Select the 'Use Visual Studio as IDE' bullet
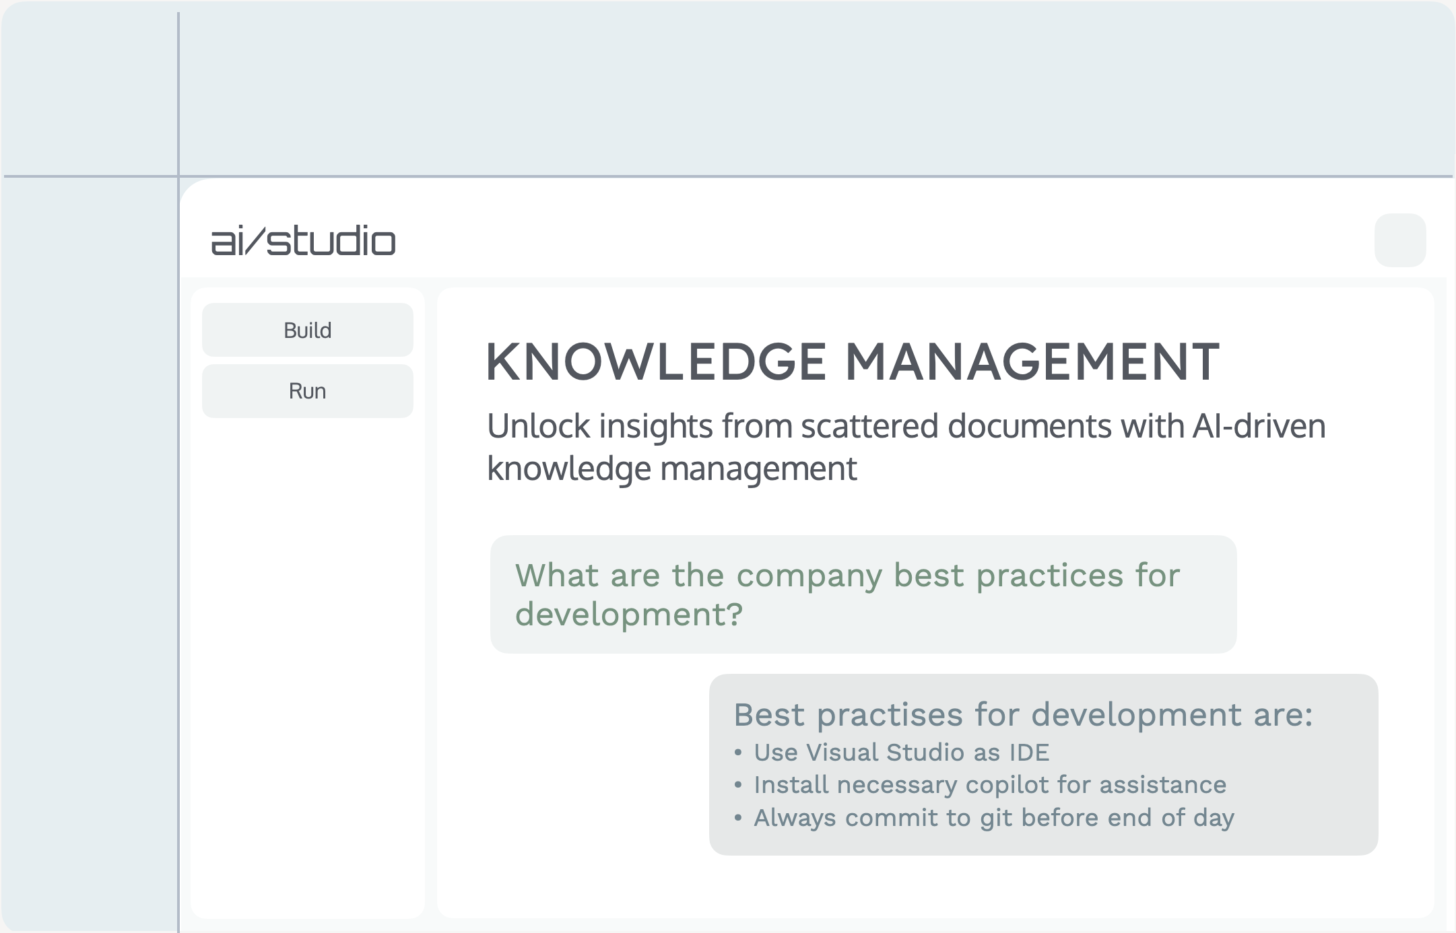This screenshot has width=1456, height=933. (x=901, y=753)
